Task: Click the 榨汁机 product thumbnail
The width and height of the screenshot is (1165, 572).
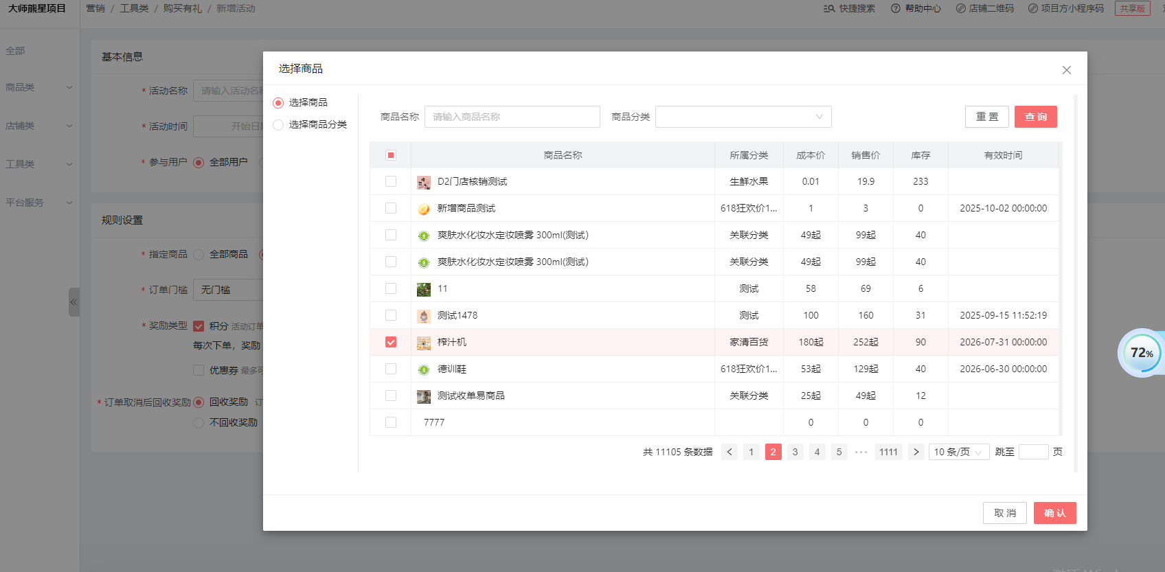Action: [424, 343]
